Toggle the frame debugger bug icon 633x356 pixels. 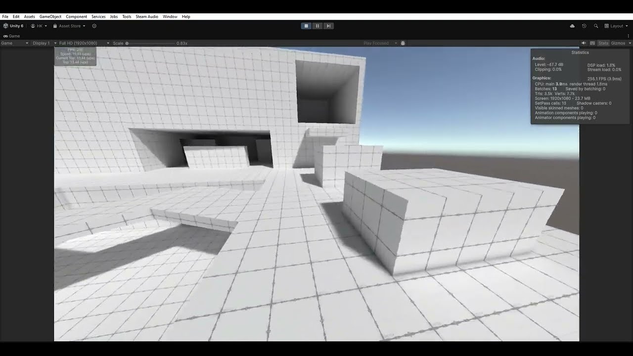pos(403,43)
